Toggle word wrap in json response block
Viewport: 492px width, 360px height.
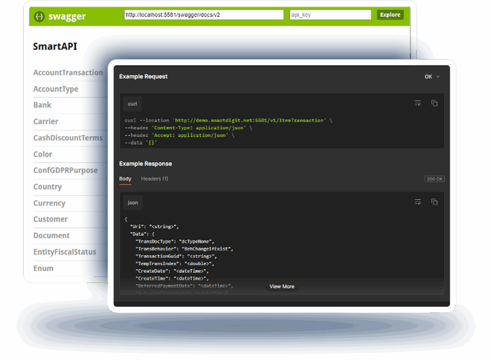[x=418, y=202]
